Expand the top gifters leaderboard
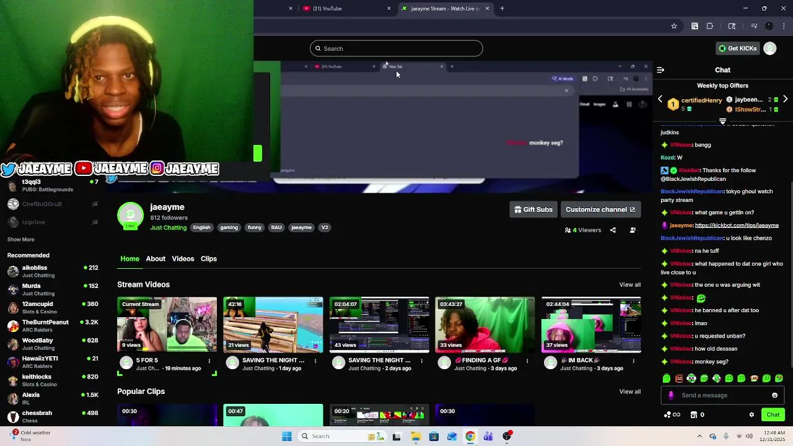This screenshot has height=446, width=793. 722,121
